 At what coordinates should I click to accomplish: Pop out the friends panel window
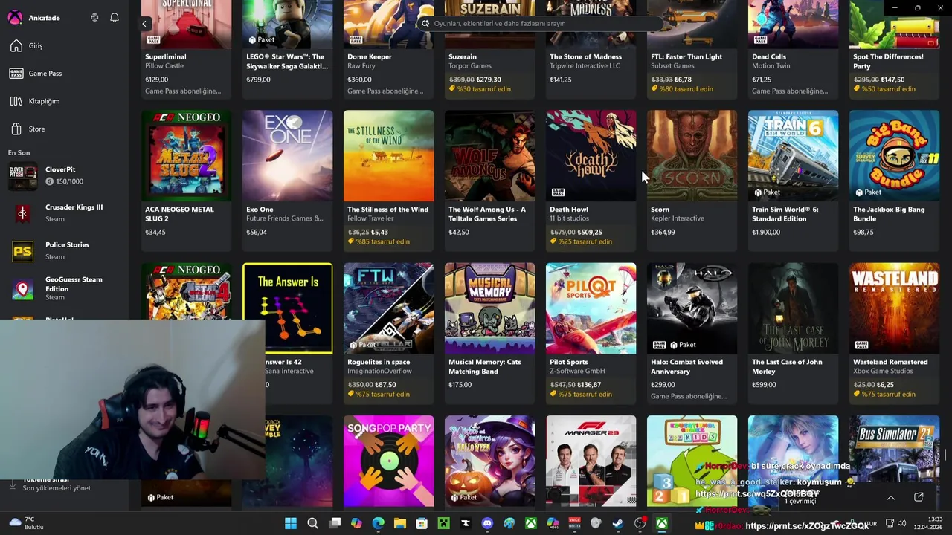click(919, 497)
